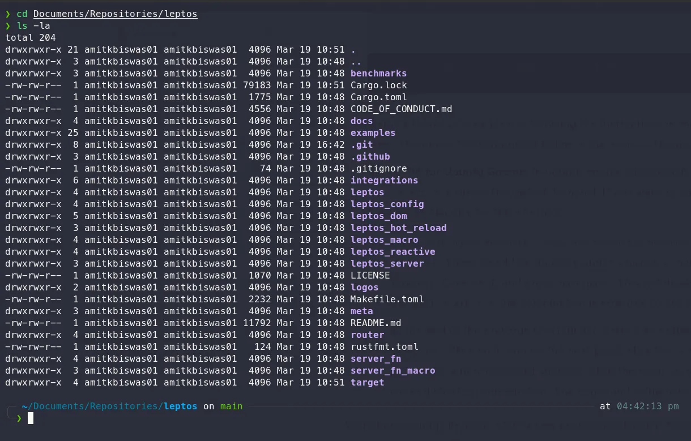This screenshot has height=441, width=691.
Task: Click the examples folder name
Action: [x=372, y=132]
